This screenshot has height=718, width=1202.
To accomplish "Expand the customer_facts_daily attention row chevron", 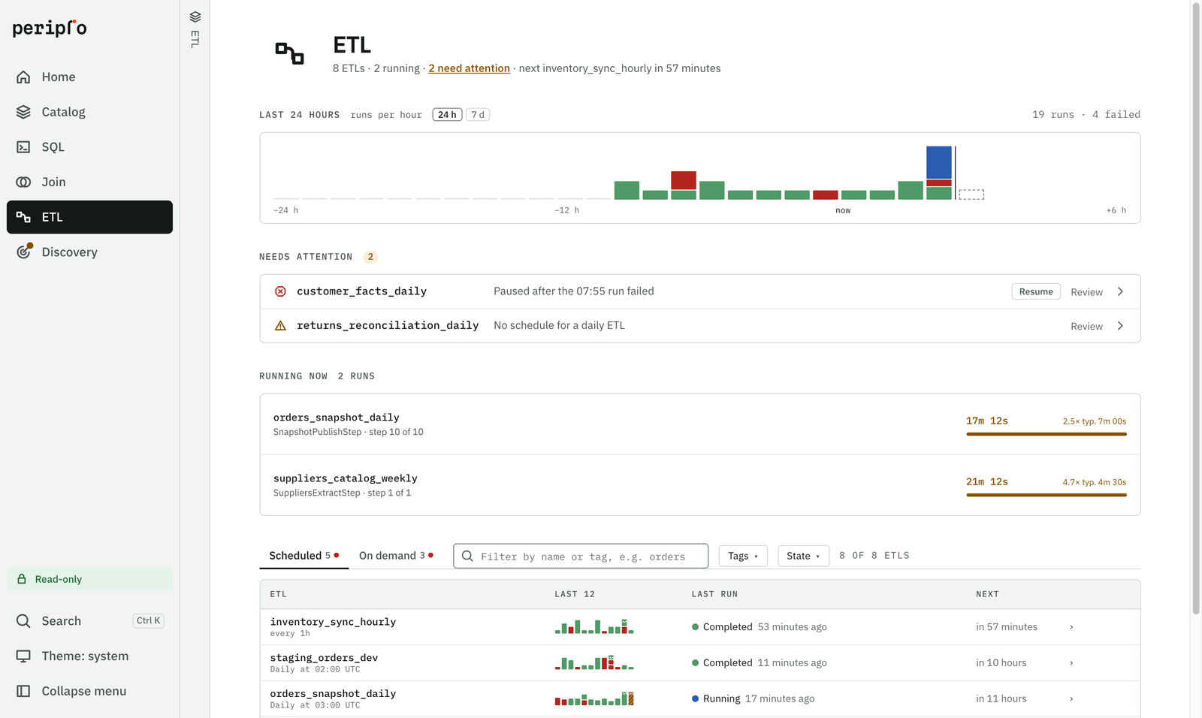I will [x=1120, y=291].
